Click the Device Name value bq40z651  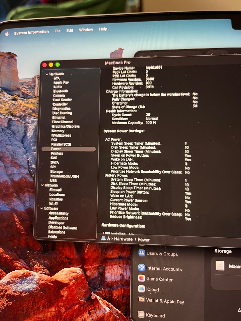pos(154,67)
